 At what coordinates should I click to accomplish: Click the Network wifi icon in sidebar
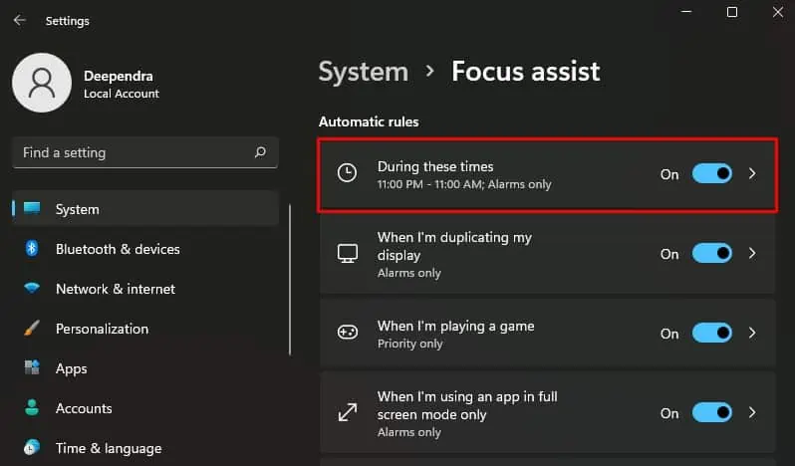[32, 288]
